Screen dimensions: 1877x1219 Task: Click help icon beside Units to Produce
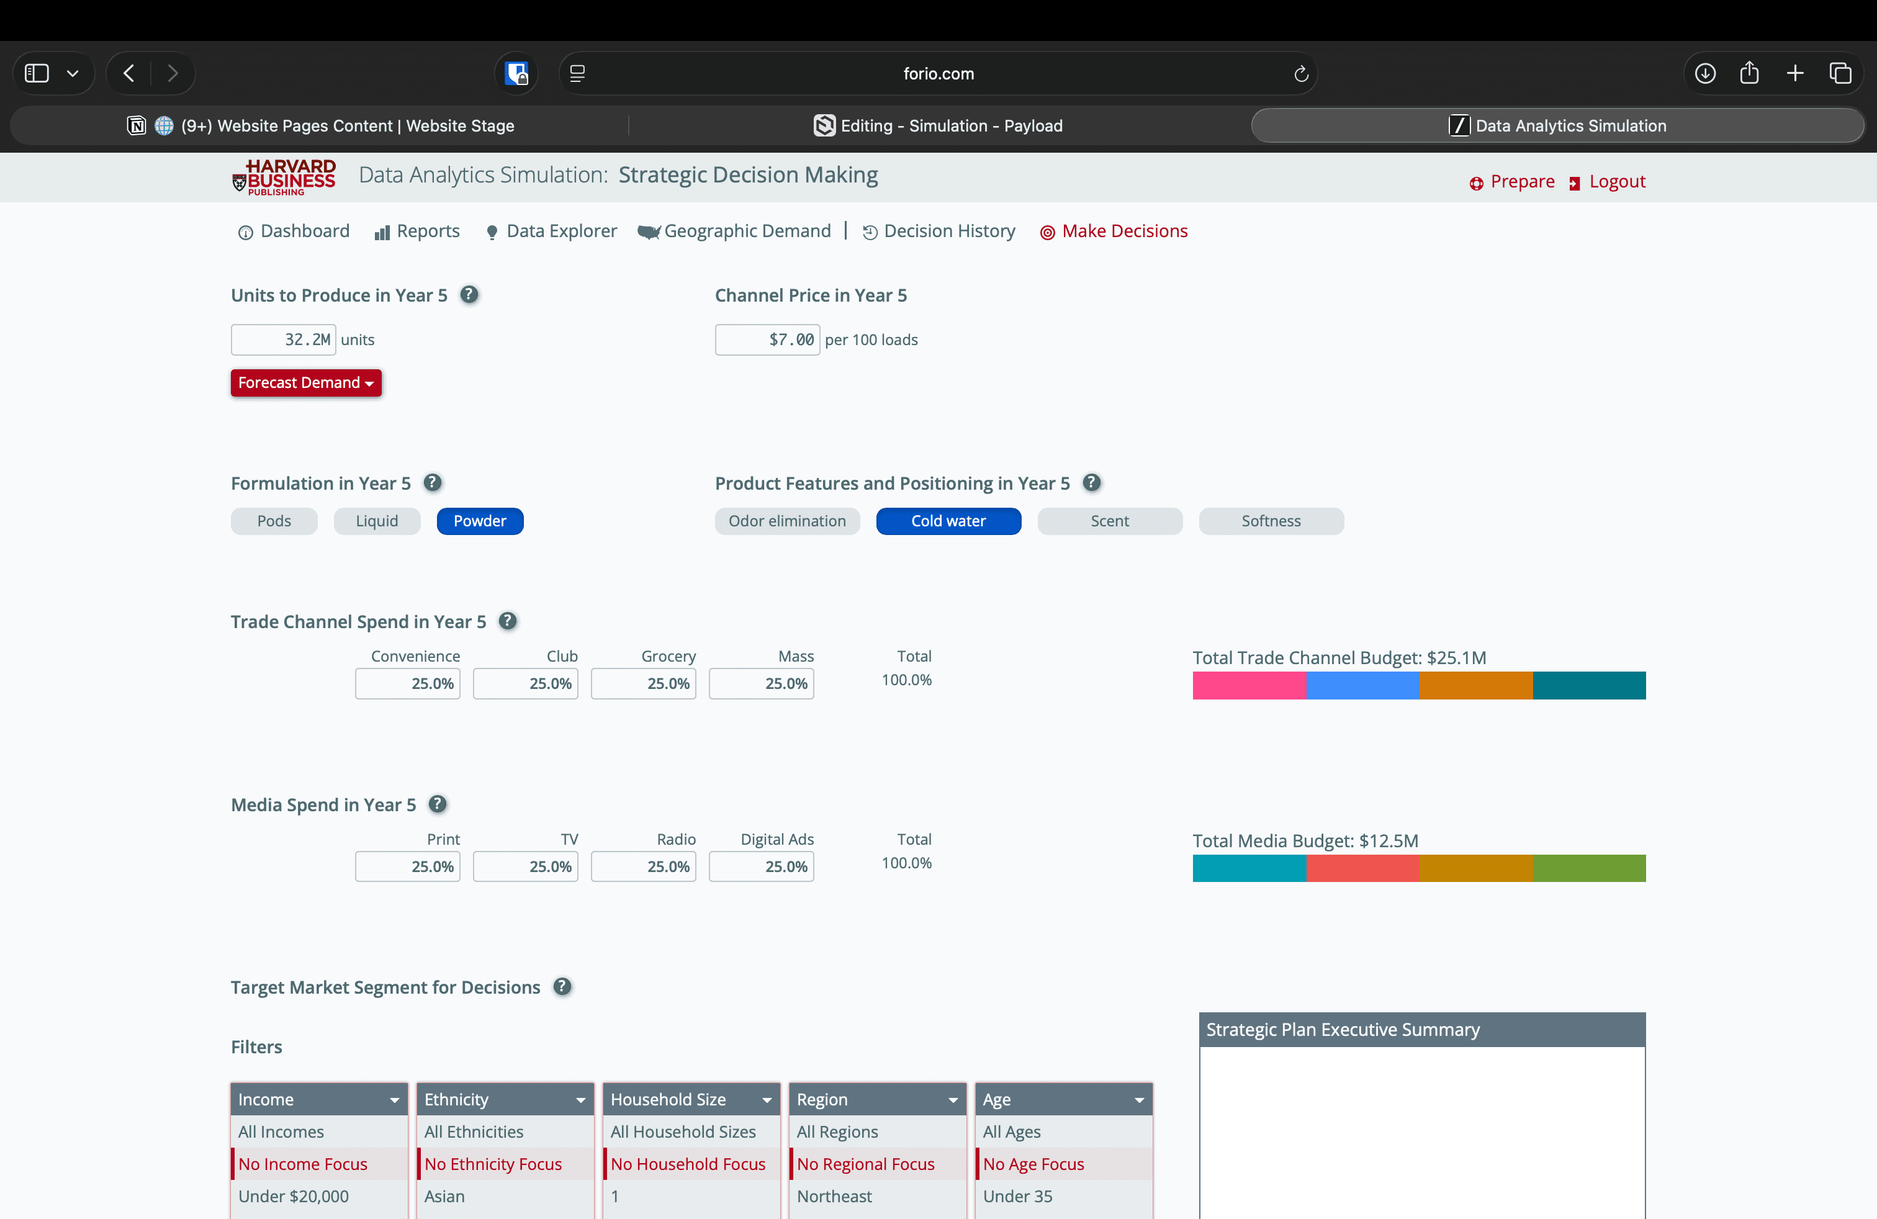pyautogui.click(x=469, y=295)
